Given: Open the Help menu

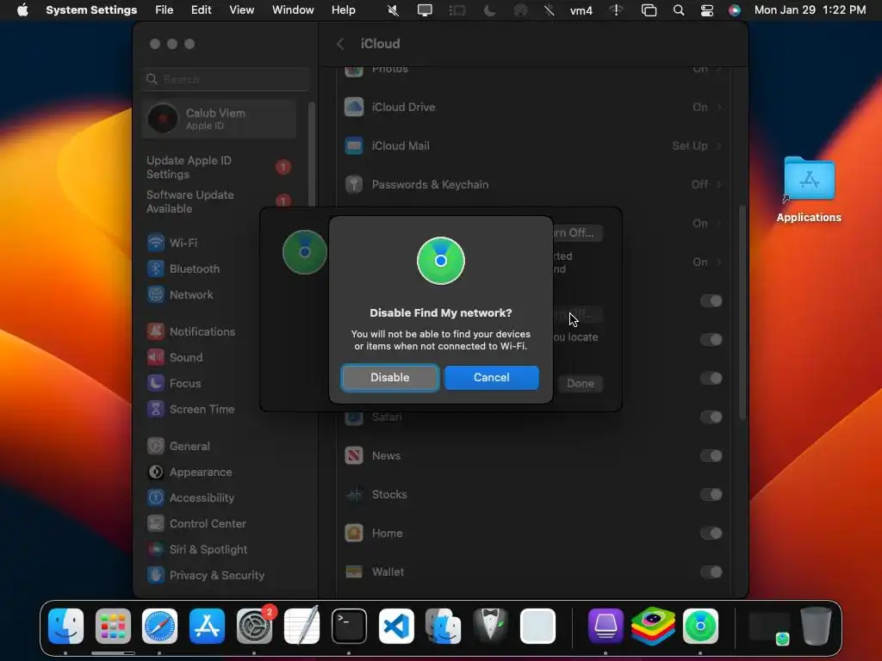Looking at the screenshot, I should 343,10.
